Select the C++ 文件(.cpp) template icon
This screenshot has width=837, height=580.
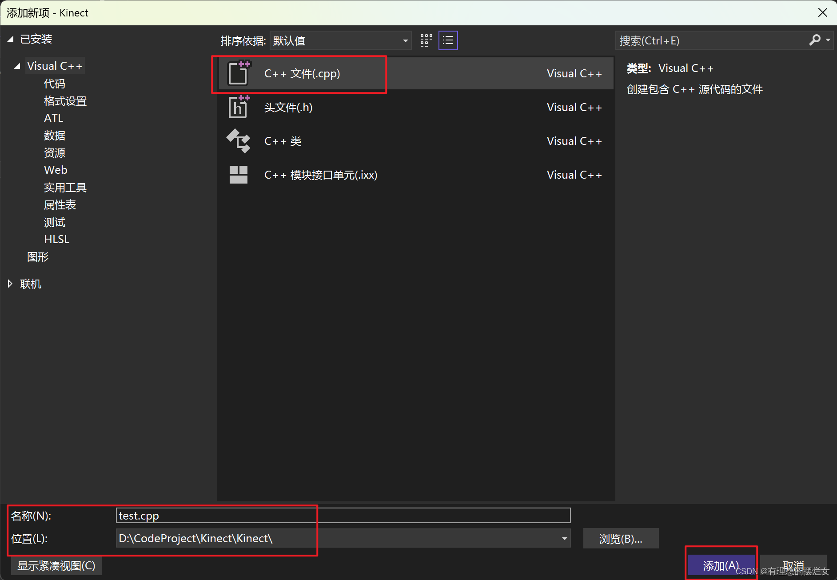pyautogui.click(x=239, y=74)
